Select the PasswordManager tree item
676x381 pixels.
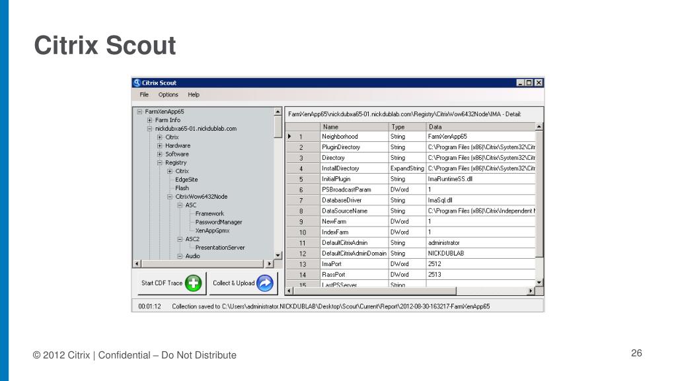point(219,222)
